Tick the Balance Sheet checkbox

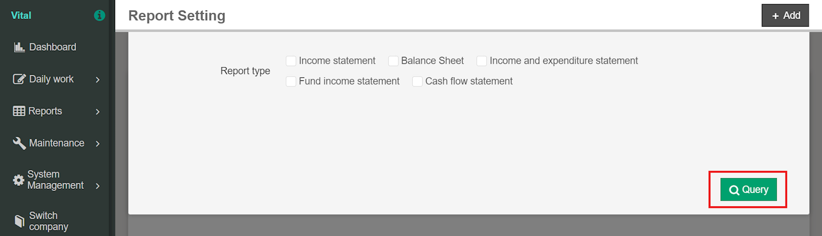[x=393, y=61]
